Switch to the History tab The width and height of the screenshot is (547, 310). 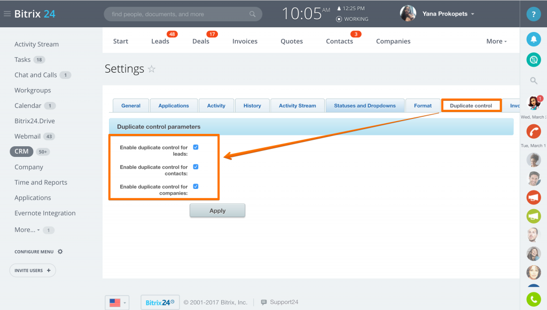252,106
